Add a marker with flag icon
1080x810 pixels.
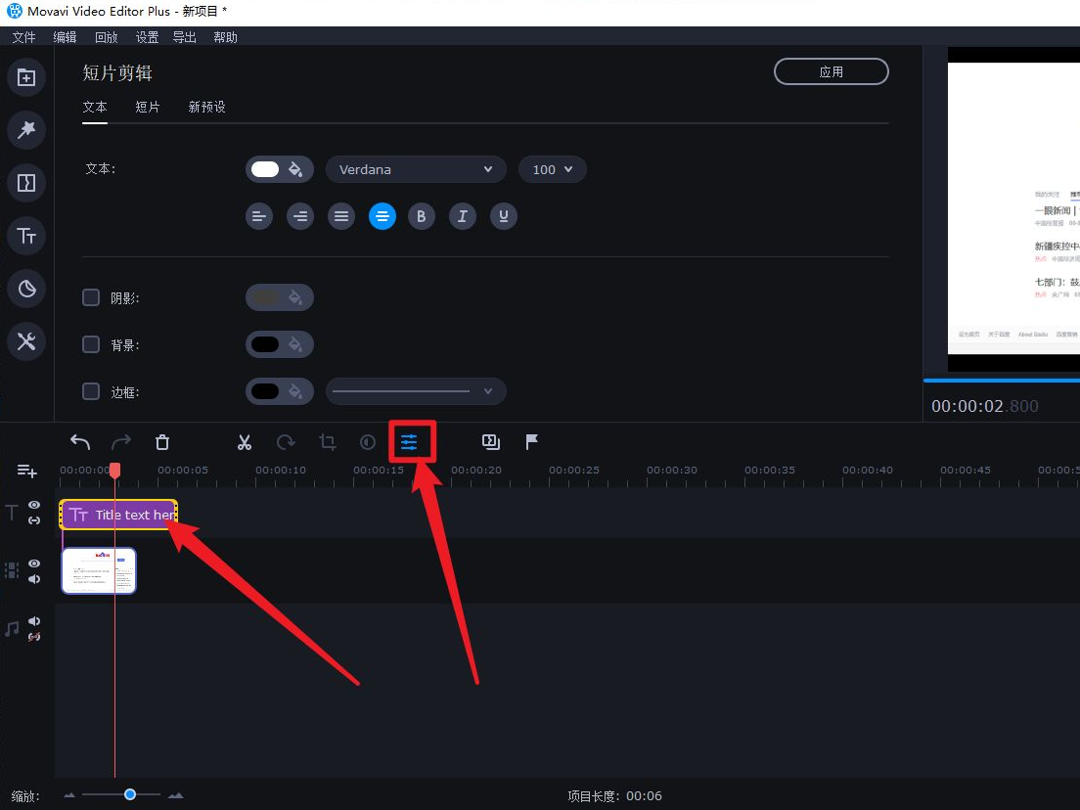tap(532, 442)
